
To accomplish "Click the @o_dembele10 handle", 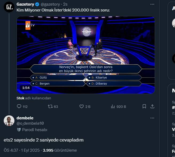I will coord(30,123).
